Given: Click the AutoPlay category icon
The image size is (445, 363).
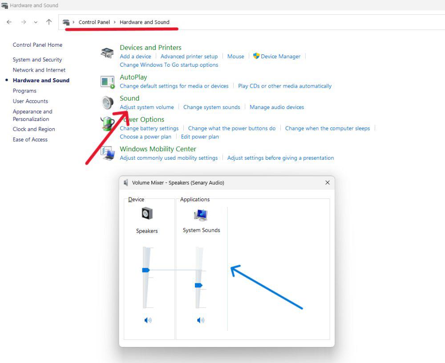Looking at the screenshot, I should (108, 82).
